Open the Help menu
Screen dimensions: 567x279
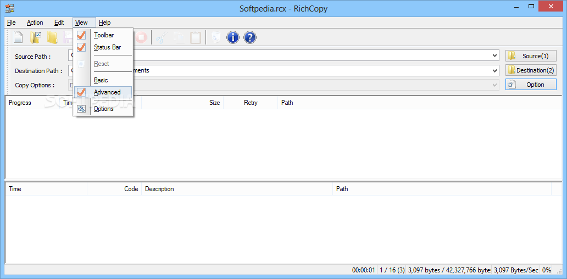point(105,23)
